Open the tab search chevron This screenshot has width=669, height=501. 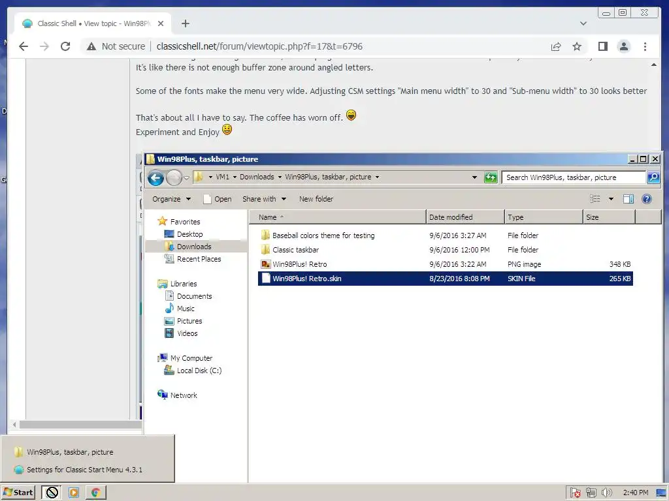583,23
